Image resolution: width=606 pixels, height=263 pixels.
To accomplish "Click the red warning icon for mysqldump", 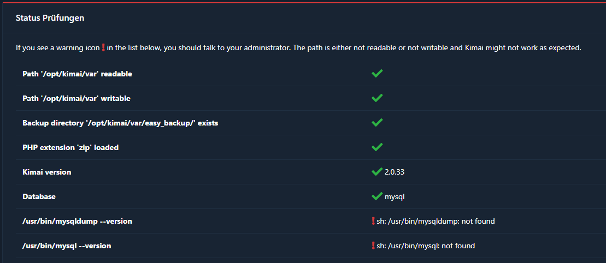I will click(373, 221).
